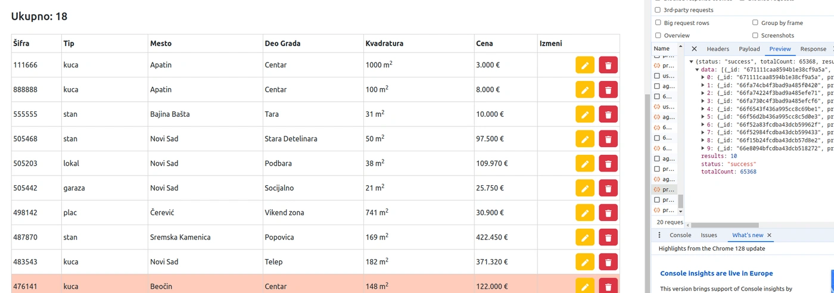Open the Issues drawer tab
Screen dimensions: 834x293
pos(709,235)
